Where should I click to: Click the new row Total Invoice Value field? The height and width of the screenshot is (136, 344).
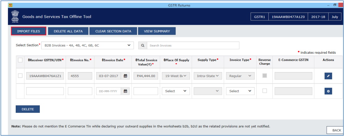146,91
